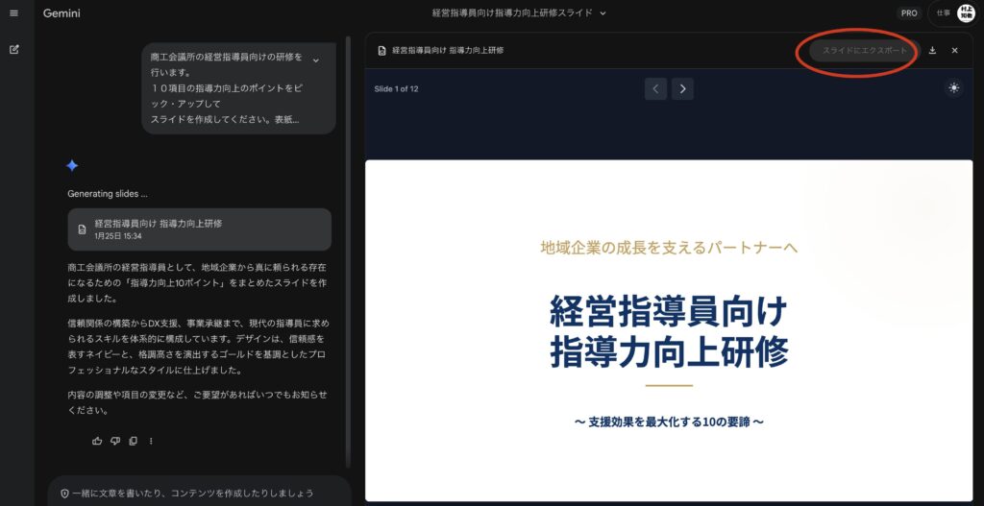Click the title slide preview
The width and height of the screenshot is (984, 506).
click(x=669, y=329)
